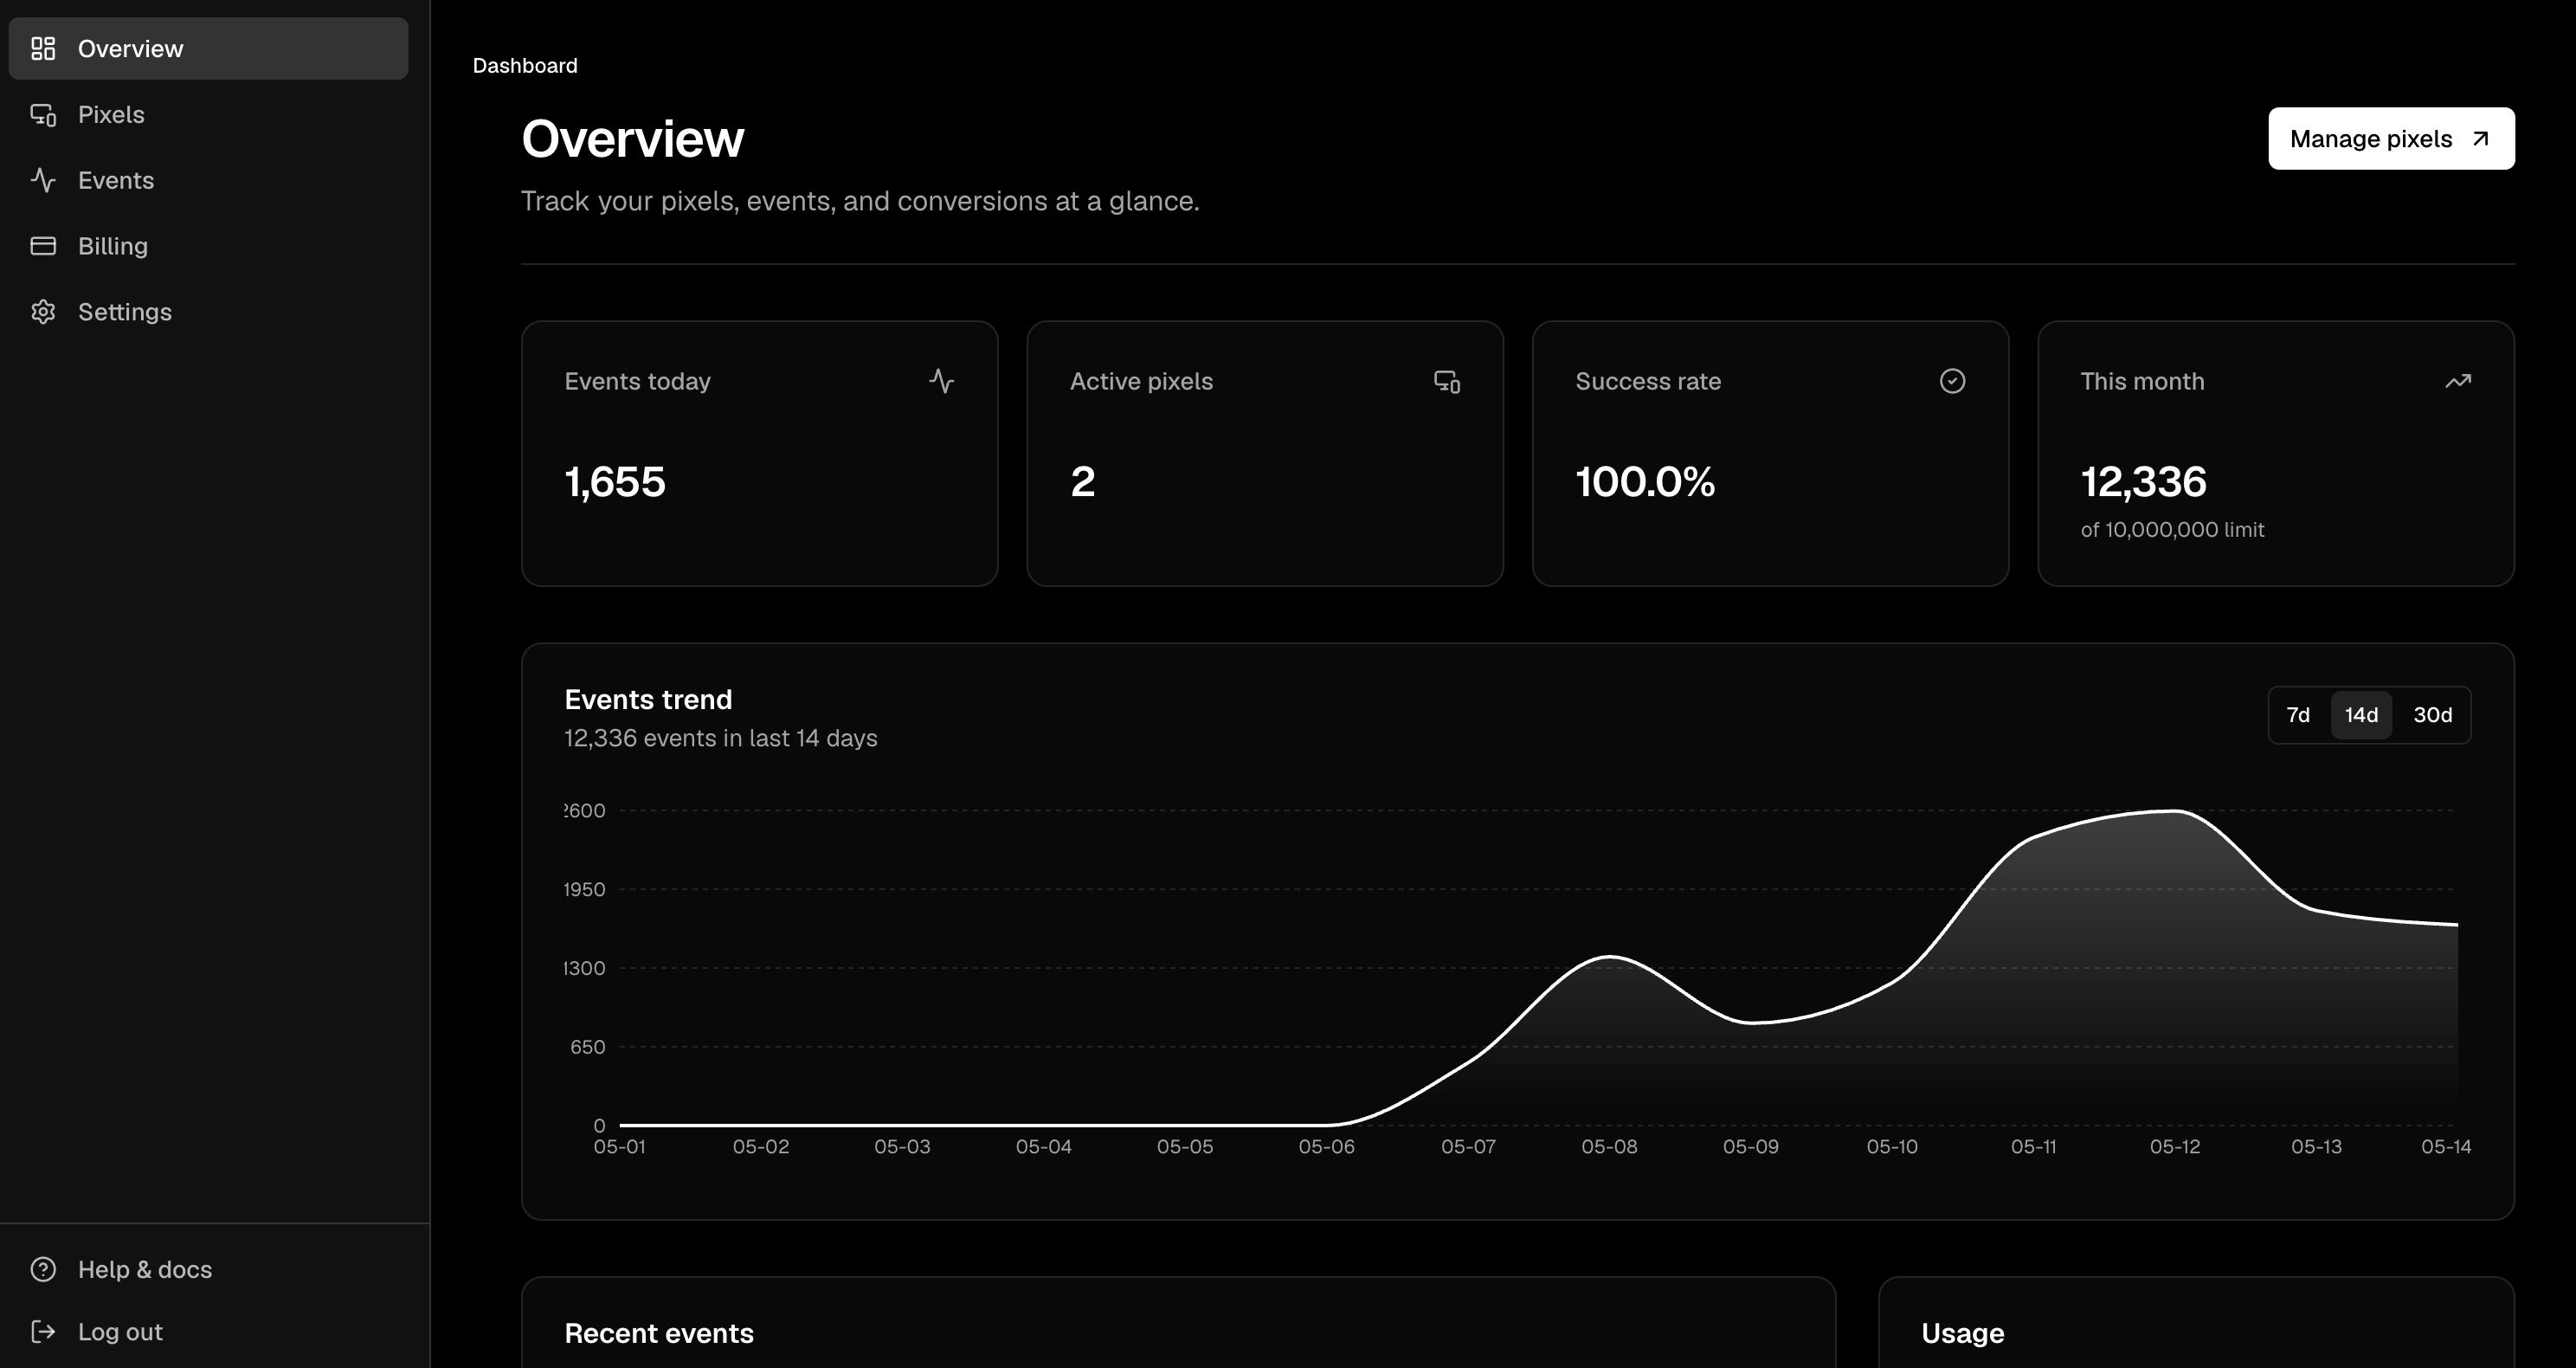Click the 1,655 events today value

[x=615, y=481]
